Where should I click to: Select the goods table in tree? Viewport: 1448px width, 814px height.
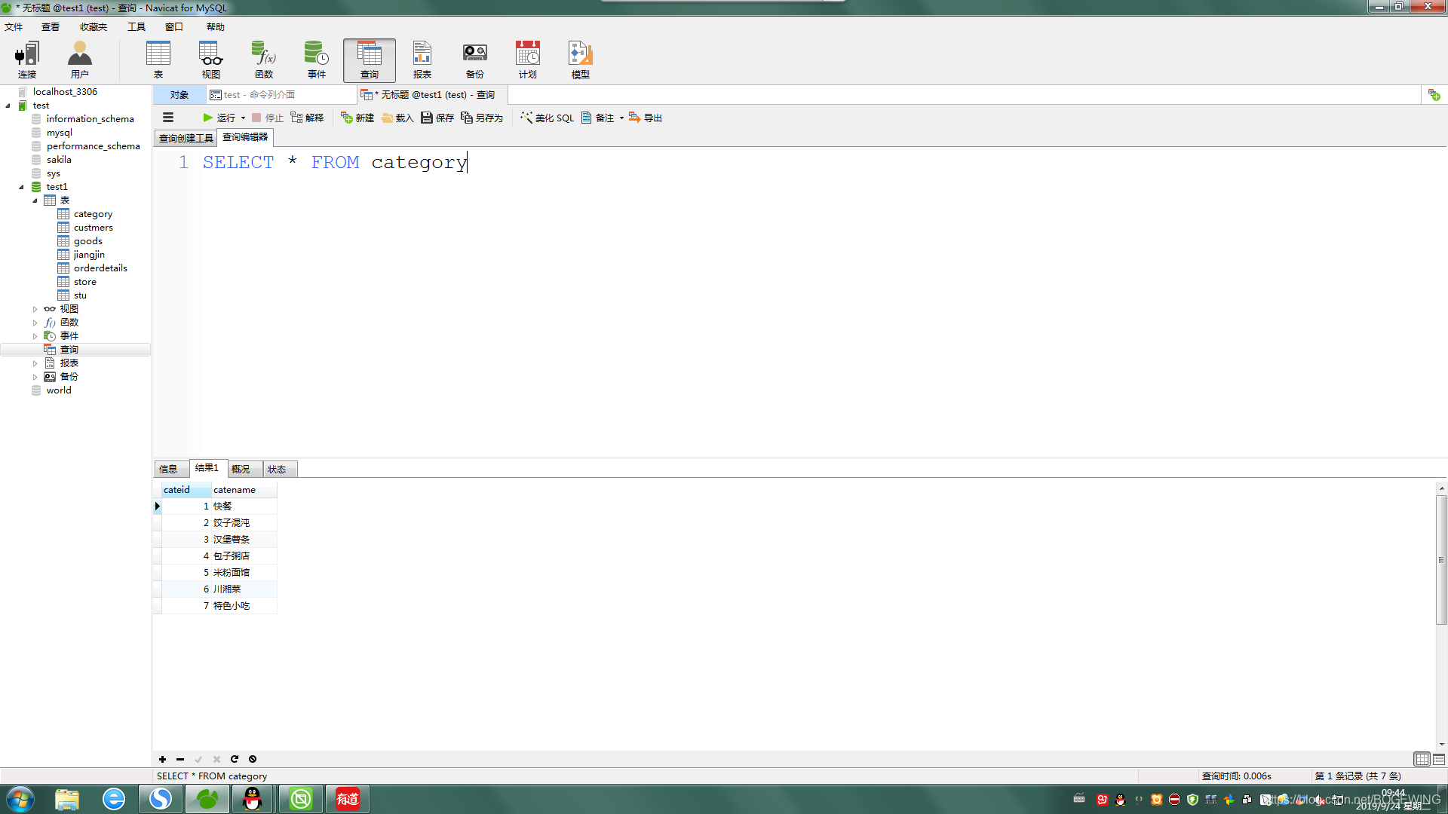tap(87, 241)
